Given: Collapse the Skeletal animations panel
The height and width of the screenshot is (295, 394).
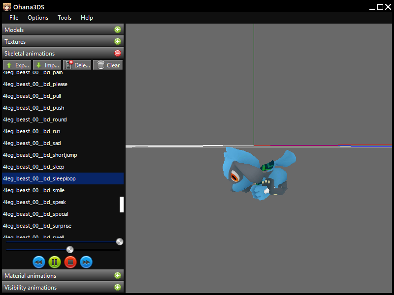Looking at the screenshot, I should tap(117, 54).
